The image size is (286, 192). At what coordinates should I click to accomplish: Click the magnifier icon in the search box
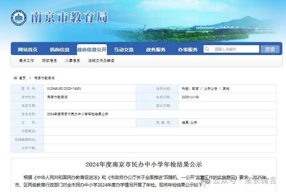pos(207,49)
